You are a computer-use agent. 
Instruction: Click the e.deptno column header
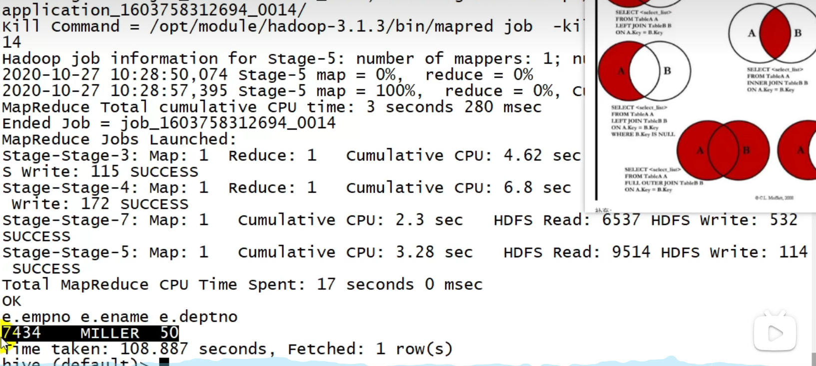coord(198,317)
